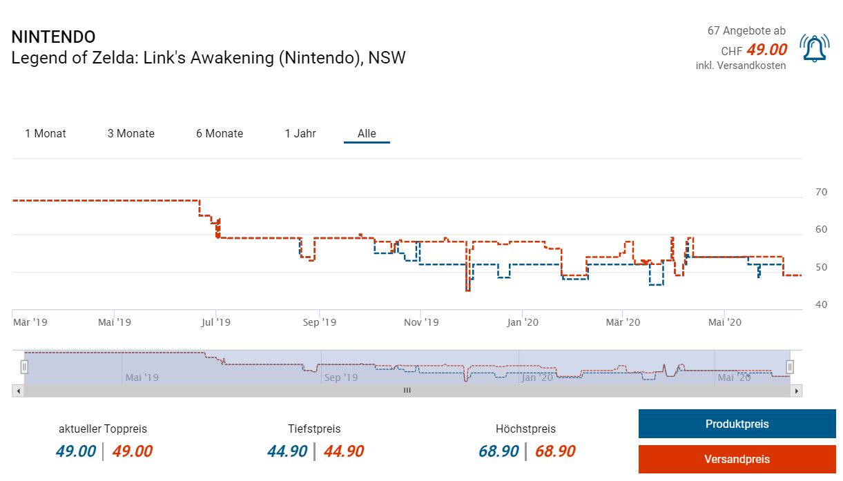The image size is (843, 481).
Task: Toggle the Versandpreis series
Action: pos(737,459)
